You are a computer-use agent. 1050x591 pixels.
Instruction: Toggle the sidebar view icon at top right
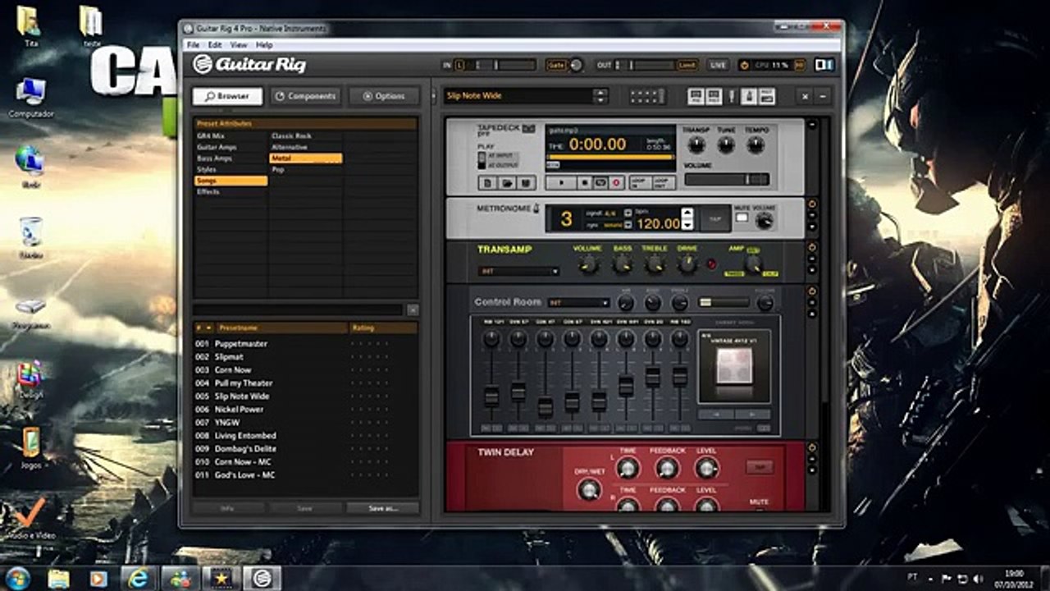pyautogui.click(x=825, y=64)
